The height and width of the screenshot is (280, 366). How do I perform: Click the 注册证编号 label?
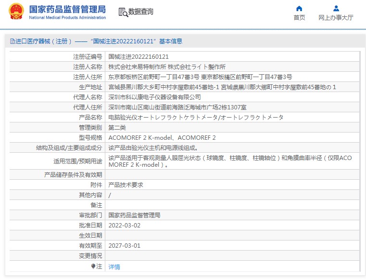88,56
